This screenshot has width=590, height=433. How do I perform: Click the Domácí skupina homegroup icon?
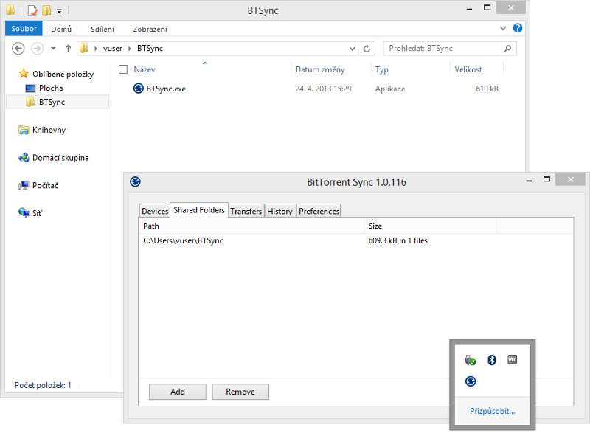click(x=24, y=158)
